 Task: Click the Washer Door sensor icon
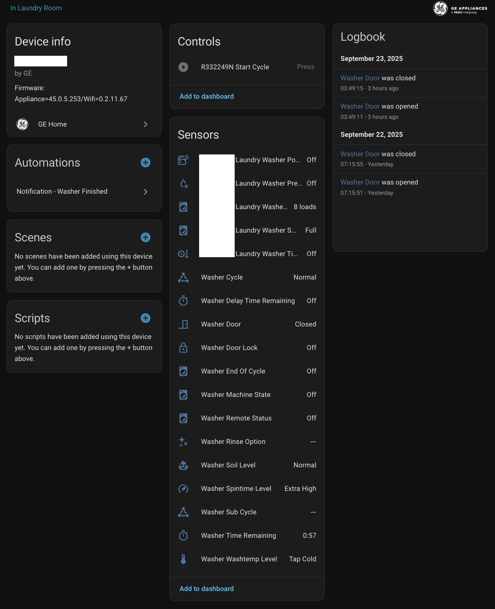tap(183, 324)
